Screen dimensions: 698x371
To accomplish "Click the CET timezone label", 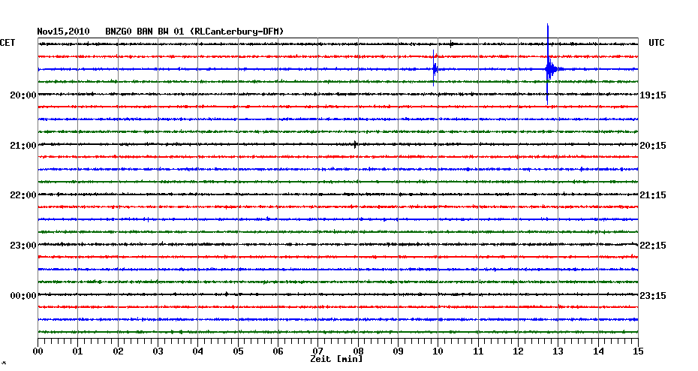I will pos(8,44).
